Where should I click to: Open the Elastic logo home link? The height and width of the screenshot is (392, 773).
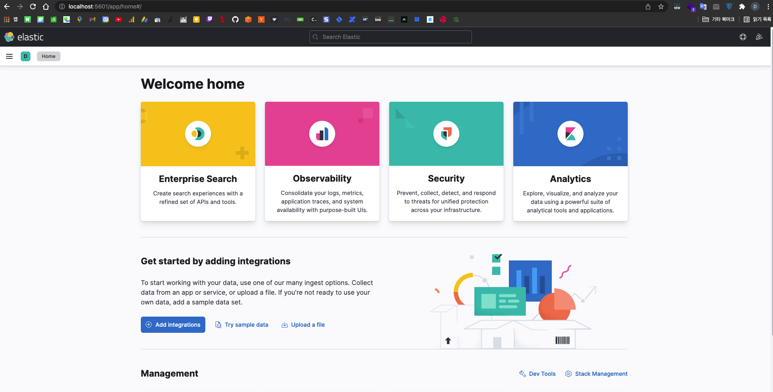pos(24,37)
